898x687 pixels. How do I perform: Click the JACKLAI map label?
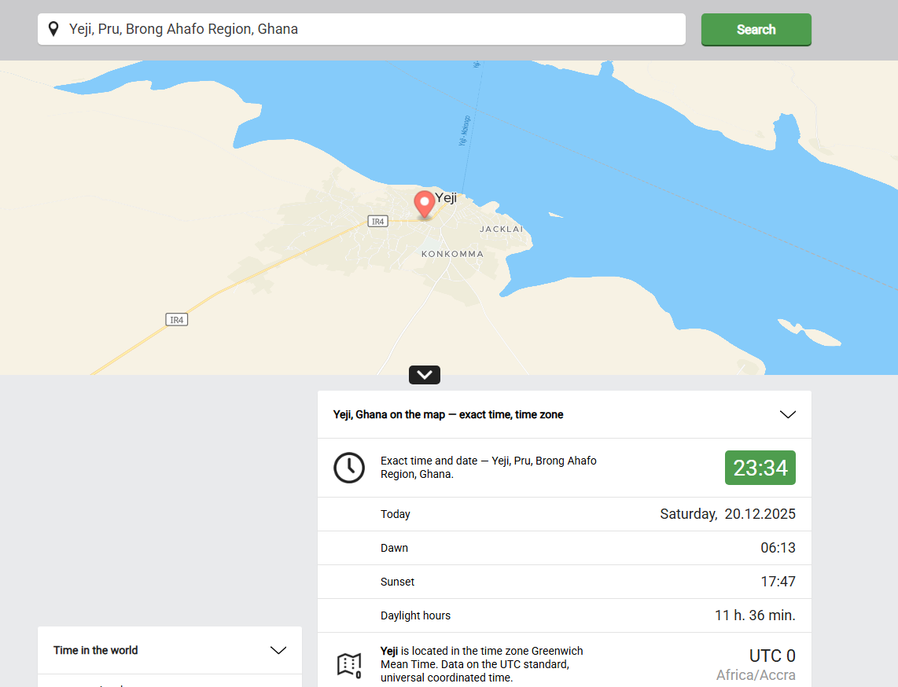coord(501,229)
